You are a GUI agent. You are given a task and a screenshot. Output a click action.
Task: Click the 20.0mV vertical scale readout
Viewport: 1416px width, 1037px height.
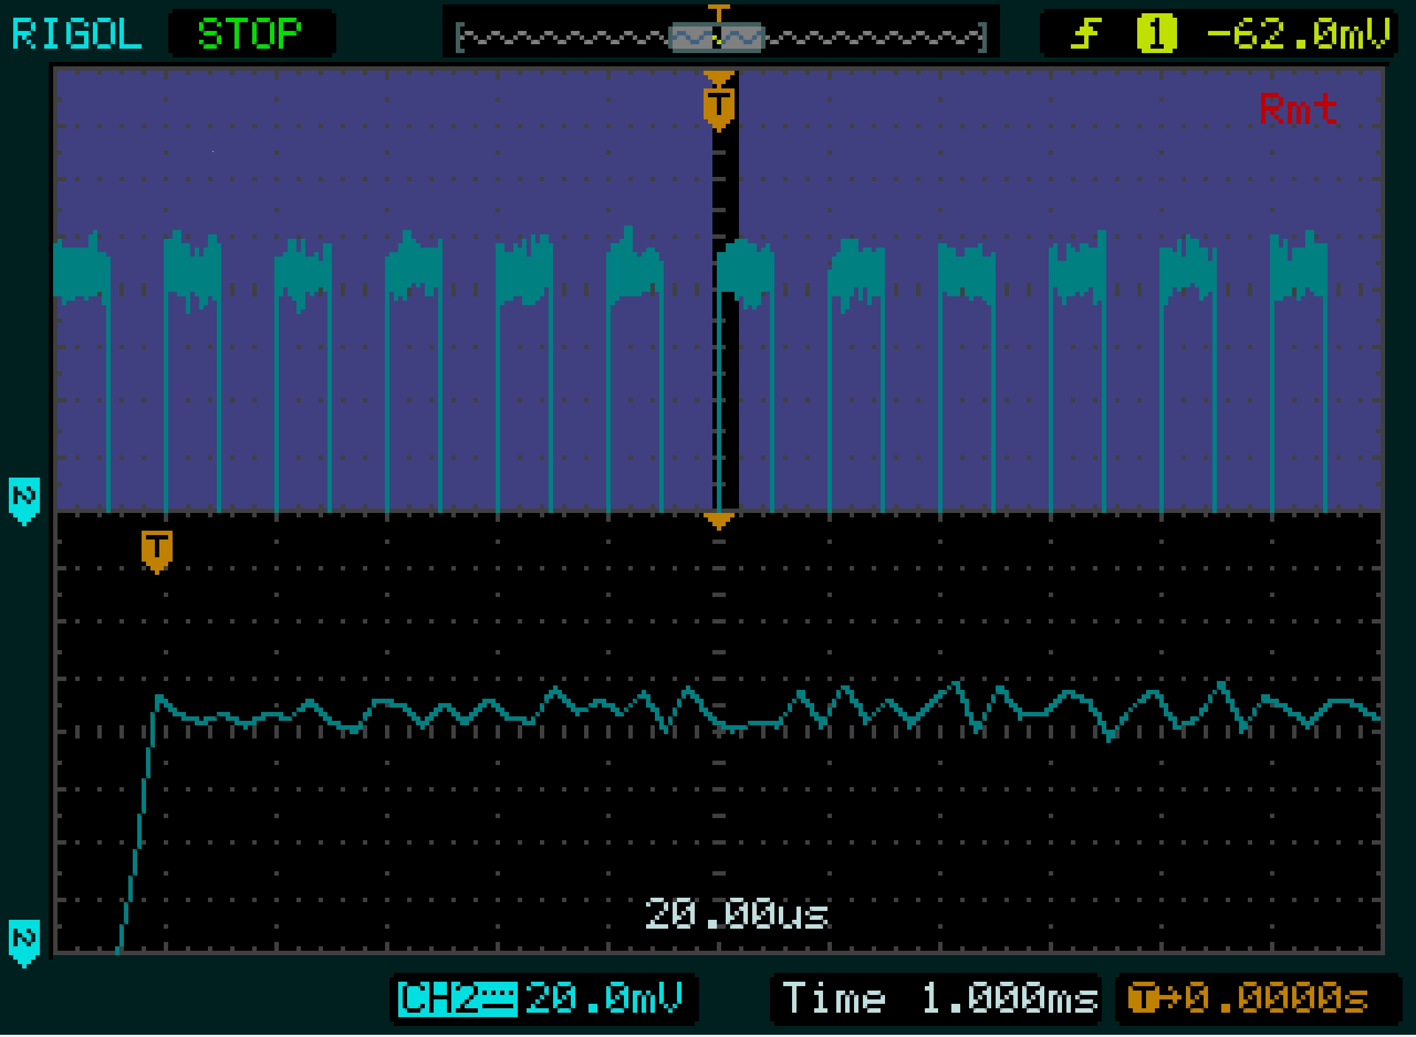[604, 998]
